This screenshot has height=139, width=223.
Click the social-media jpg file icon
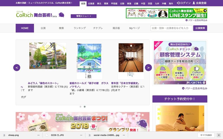click(89, 135)
